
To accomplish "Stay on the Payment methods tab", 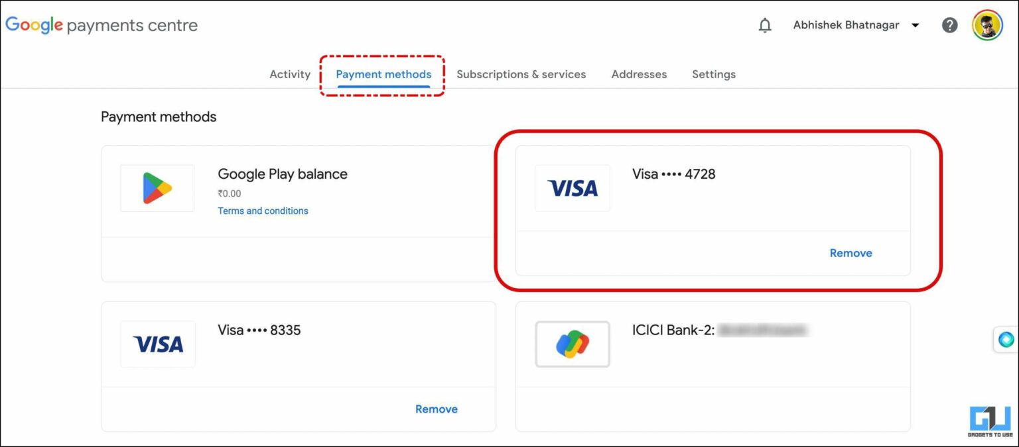I will pos(383,74).
